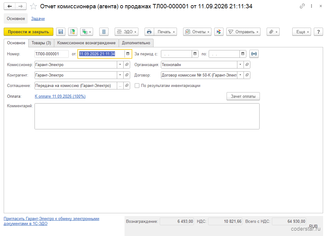Viewport: 328px width, 236px height.
Task: Open the Отправить dropdown menu
Action: coord(243,32)
